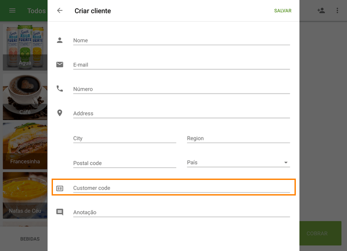Open the hamburger menu icon

(x=12, y=11)
